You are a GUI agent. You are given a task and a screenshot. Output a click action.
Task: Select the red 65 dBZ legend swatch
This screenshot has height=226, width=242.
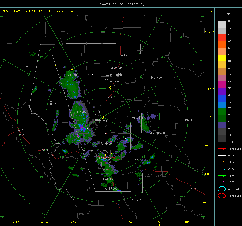coord(222,38)
